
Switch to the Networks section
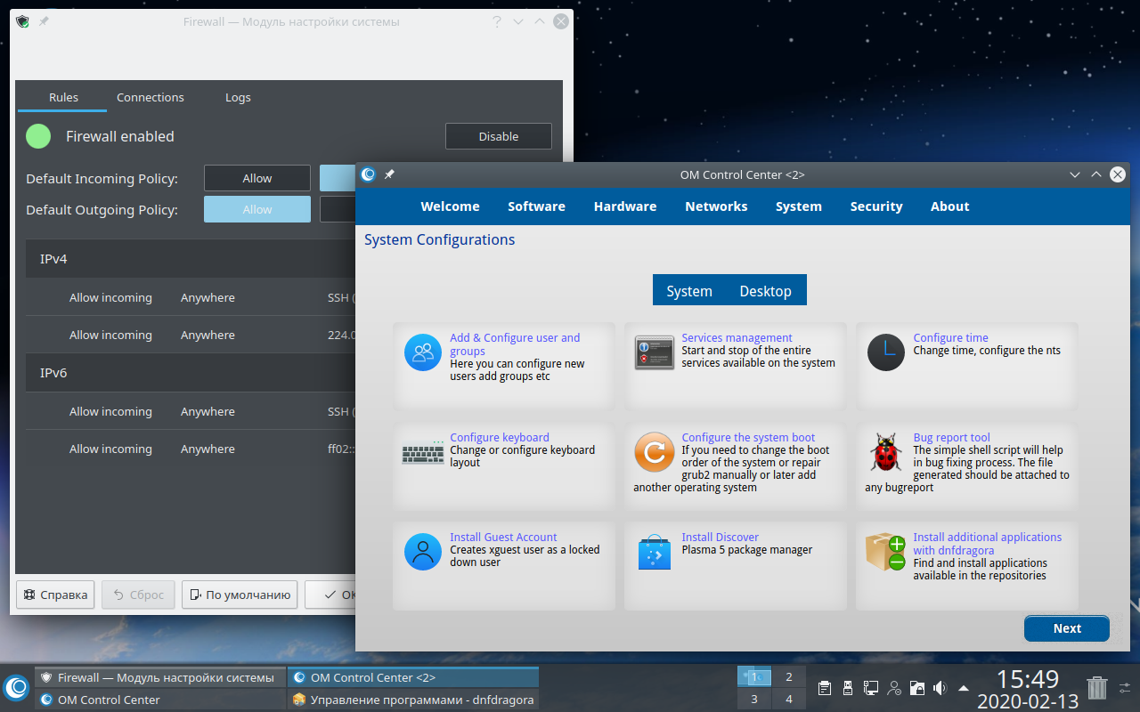pos(716,206)
